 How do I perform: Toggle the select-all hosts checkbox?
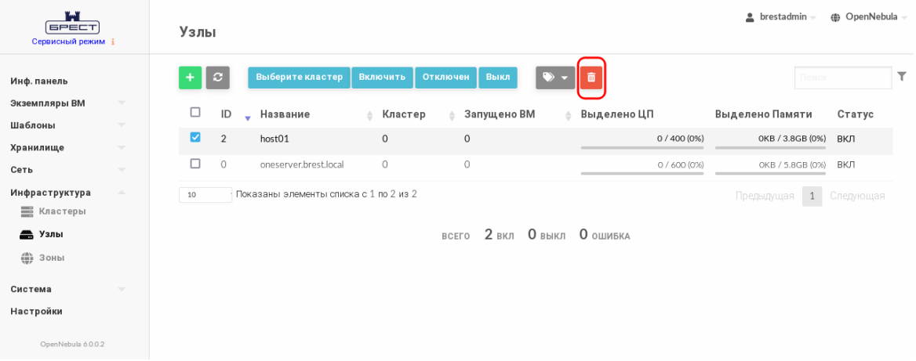196,113
